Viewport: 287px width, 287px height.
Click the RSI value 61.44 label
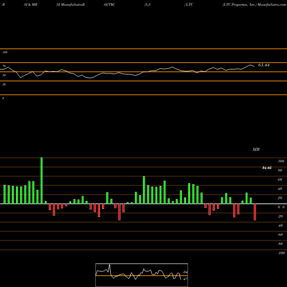(264, 65)
